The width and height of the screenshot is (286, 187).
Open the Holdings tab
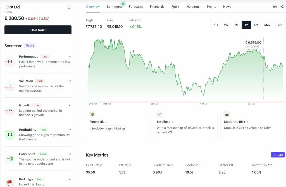tap(193, 7)
